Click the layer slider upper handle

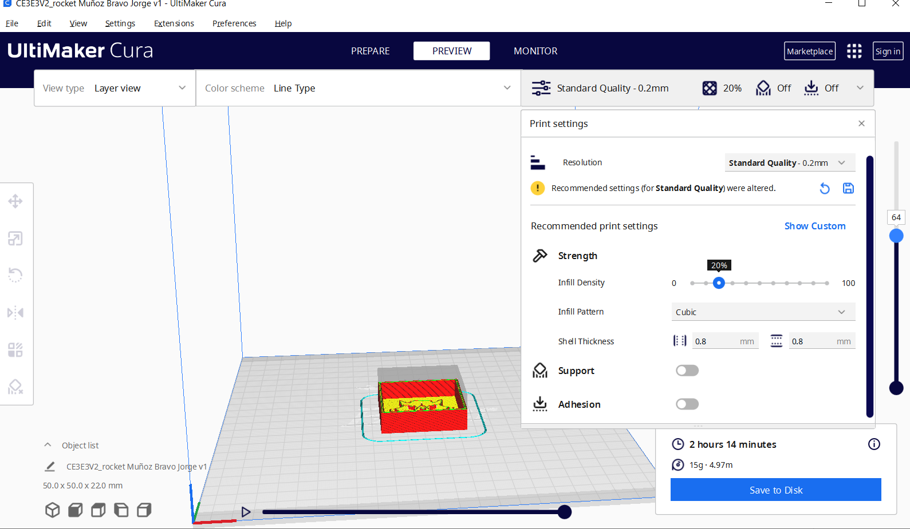[x=896, y=236]
